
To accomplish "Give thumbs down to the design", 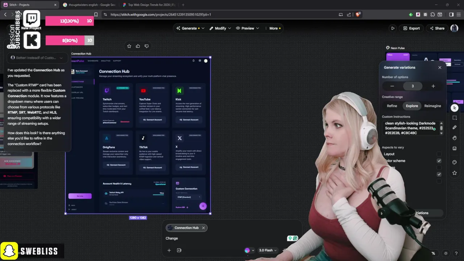I will 146,46.
